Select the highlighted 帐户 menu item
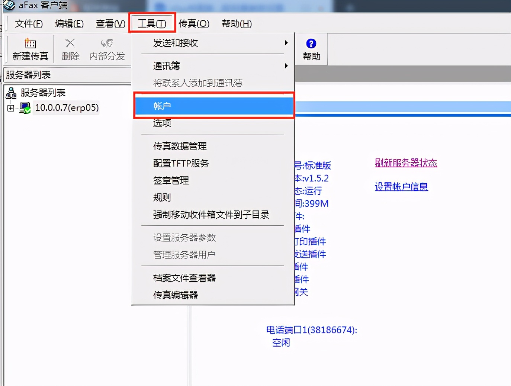 pyautogui.click(x=214, y=106)
